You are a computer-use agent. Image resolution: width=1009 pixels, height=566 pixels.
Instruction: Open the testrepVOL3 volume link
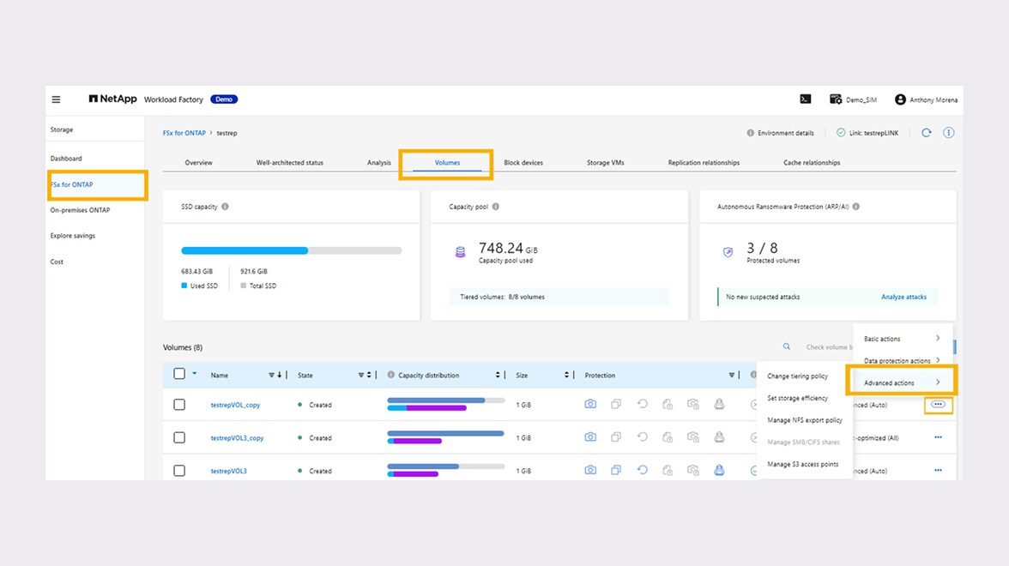[229, 471]
